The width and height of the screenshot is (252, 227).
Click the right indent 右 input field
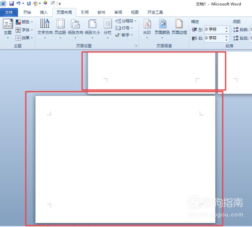pyautogui.click(x=214, y=38)
